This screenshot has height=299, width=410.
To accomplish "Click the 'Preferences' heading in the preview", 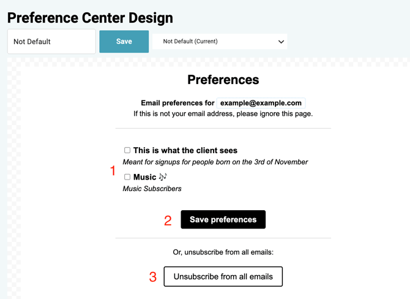I will pyautogui.click(x=223, y=80).
